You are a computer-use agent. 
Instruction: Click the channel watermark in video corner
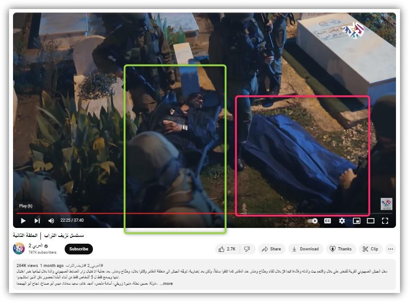pyautogui.click(x=386, y=204)
